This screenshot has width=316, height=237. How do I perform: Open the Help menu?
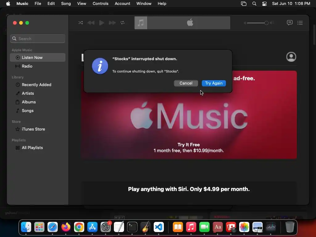[x=162, y=4]
